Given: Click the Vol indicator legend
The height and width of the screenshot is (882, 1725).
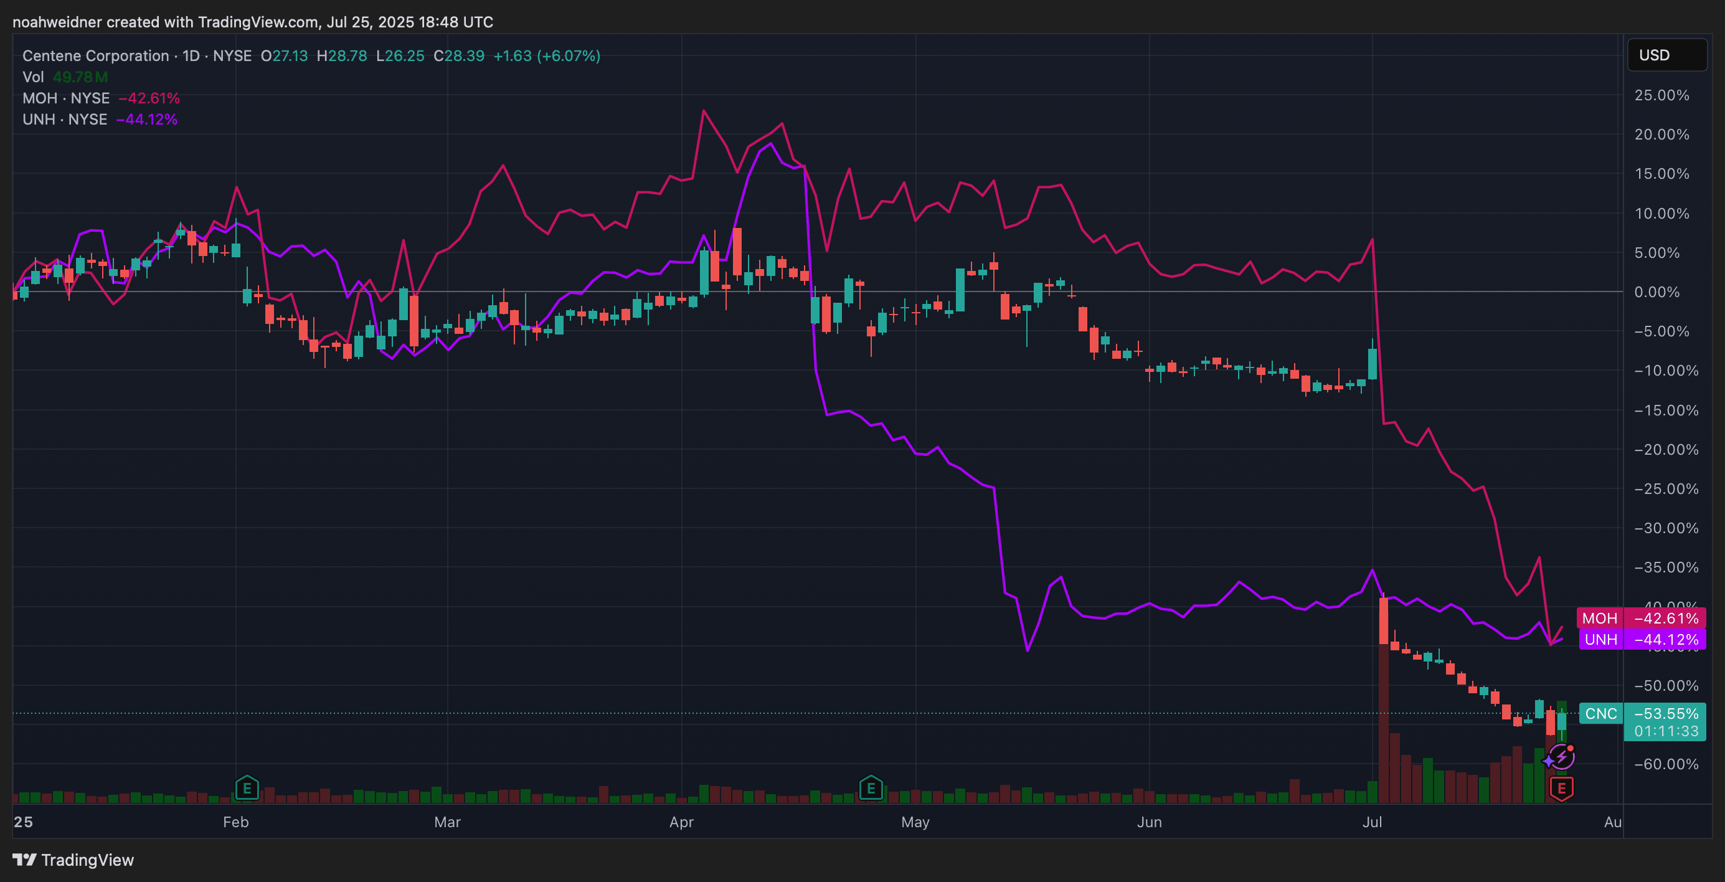Looking at the screenshot, I should pos(33,77).
